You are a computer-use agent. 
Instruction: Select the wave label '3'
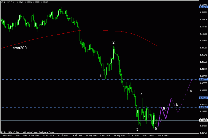137,129
